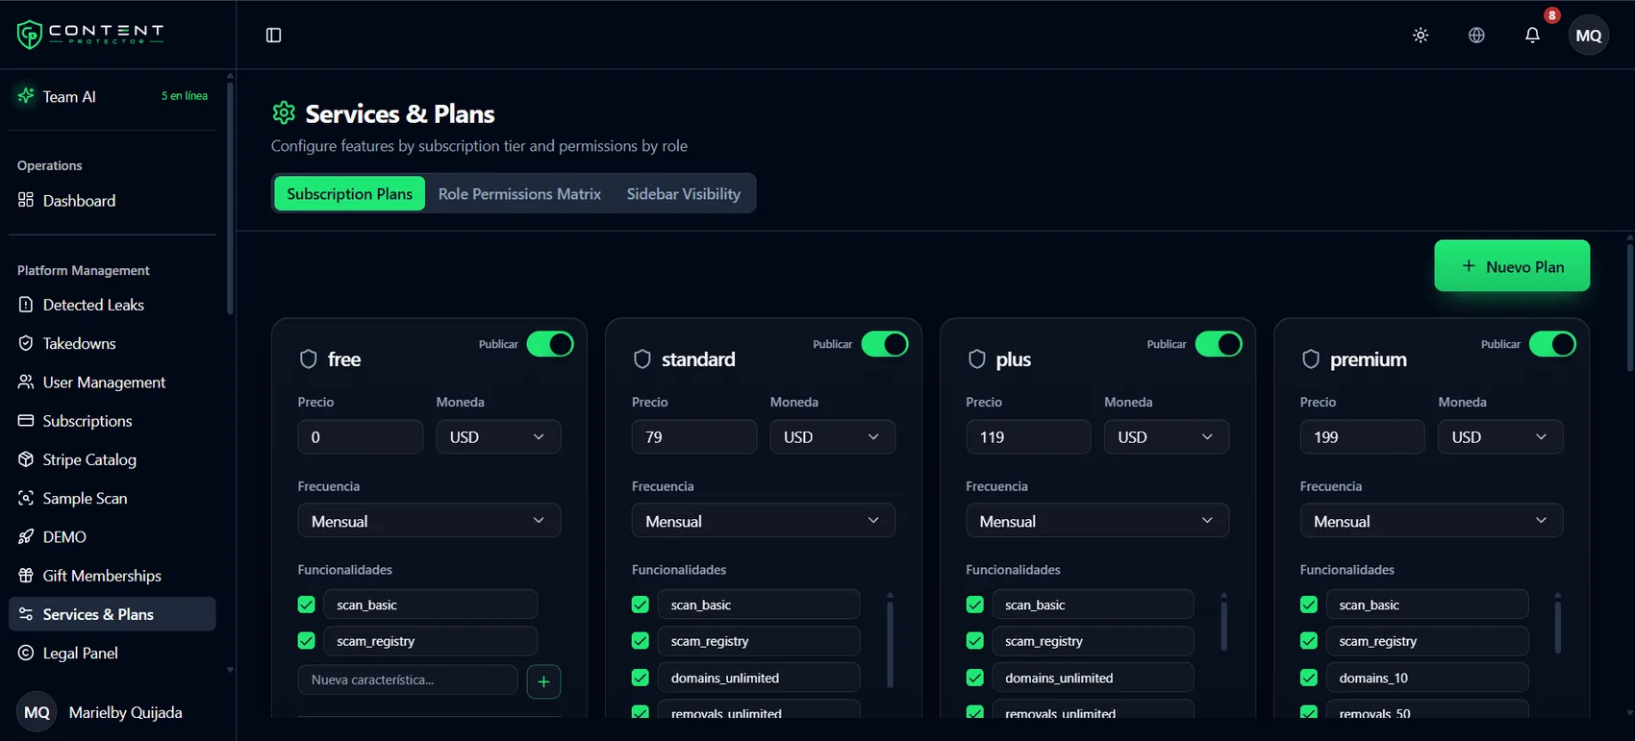Open notifications bell with 8 badge
Image resolution: width=1635 pixels, height=741 pixels.
point(1532,36)
